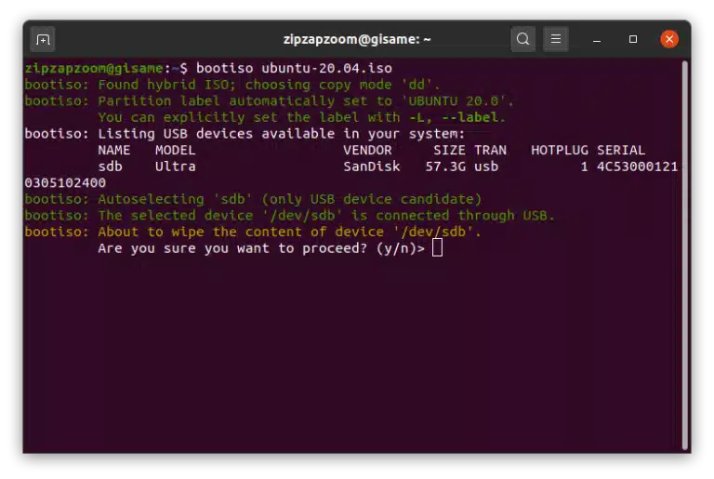Viewport: 714px width, 479px height.
Task: Click the command text bootiso ubuntu-20.04.iso
Action: (294, 69)
